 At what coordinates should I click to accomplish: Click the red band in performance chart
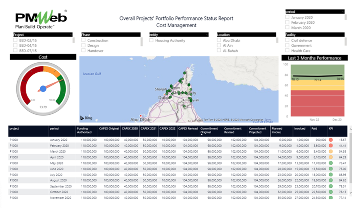[317, 103]
